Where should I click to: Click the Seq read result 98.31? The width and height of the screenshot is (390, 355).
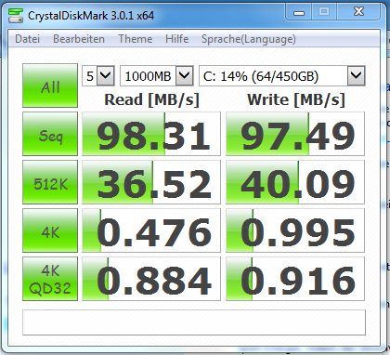tap(151, 134)
